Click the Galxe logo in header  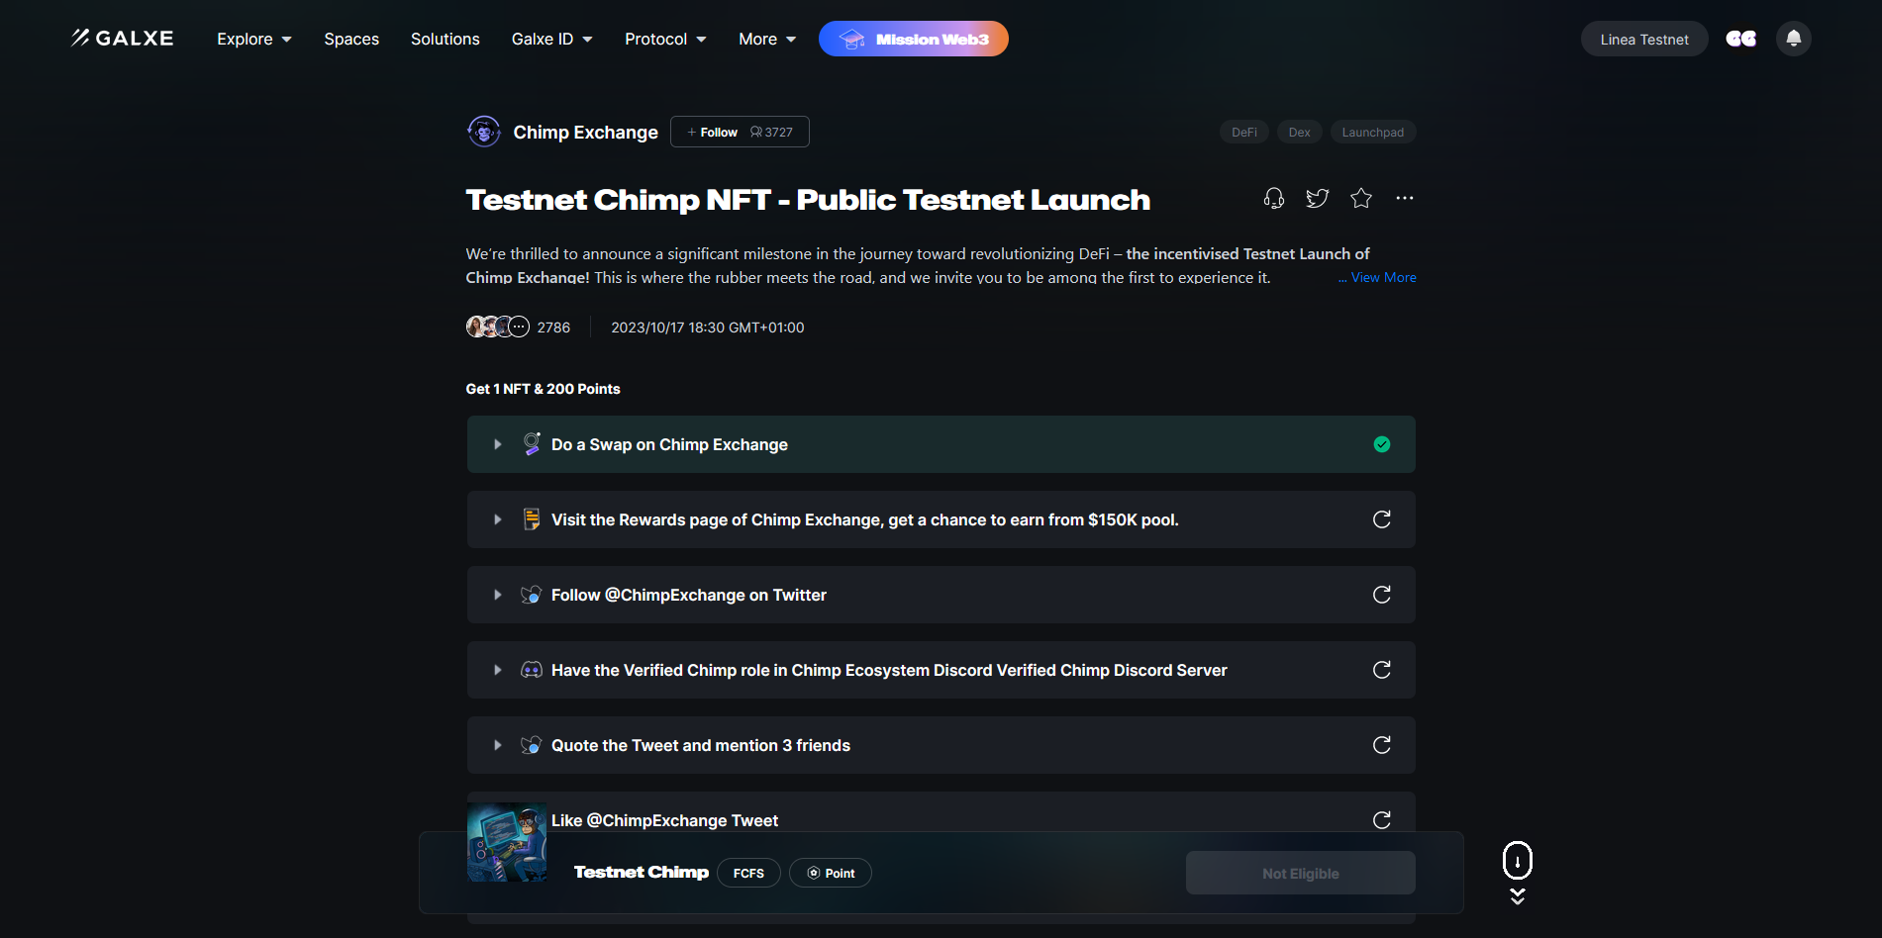123,39
